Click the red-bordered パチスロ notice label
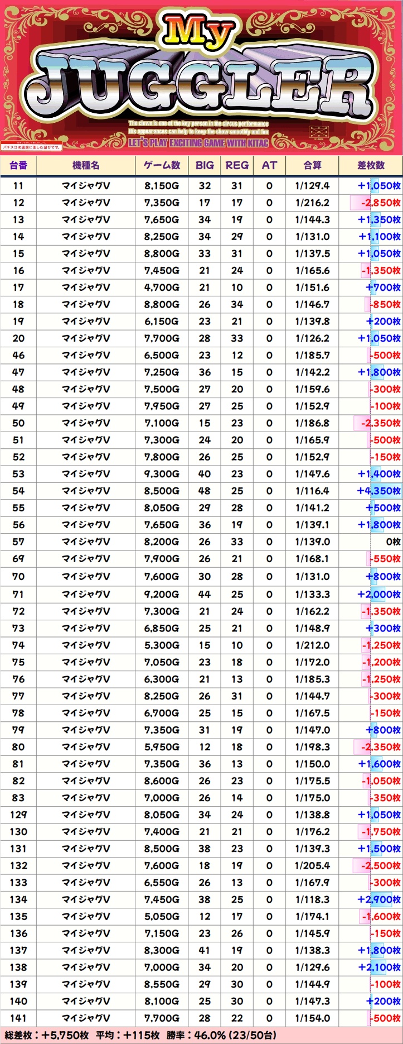 pyautogui.click(x=32, y=147)
